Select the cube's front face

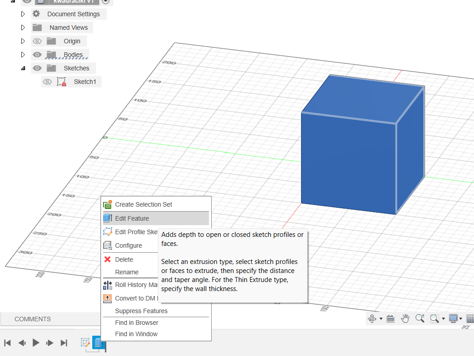(x=348, y=163)
